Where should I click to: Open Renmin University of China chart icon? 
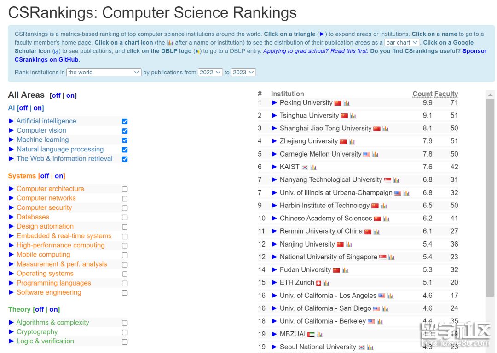pos(376,231)
